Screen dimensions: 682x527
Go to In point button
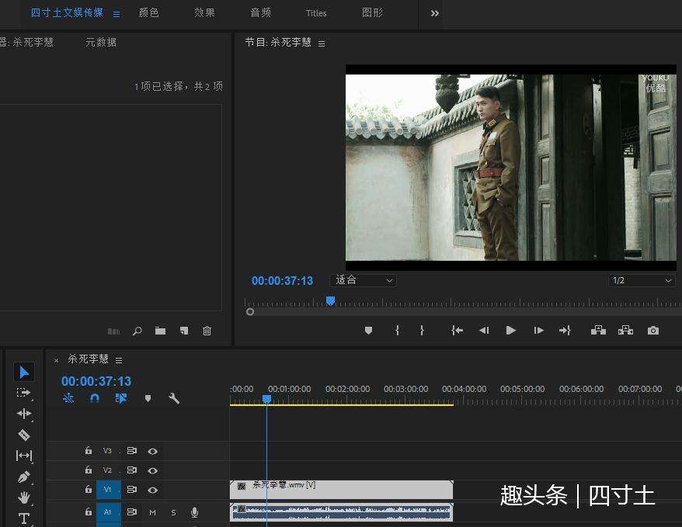point(458,331)
